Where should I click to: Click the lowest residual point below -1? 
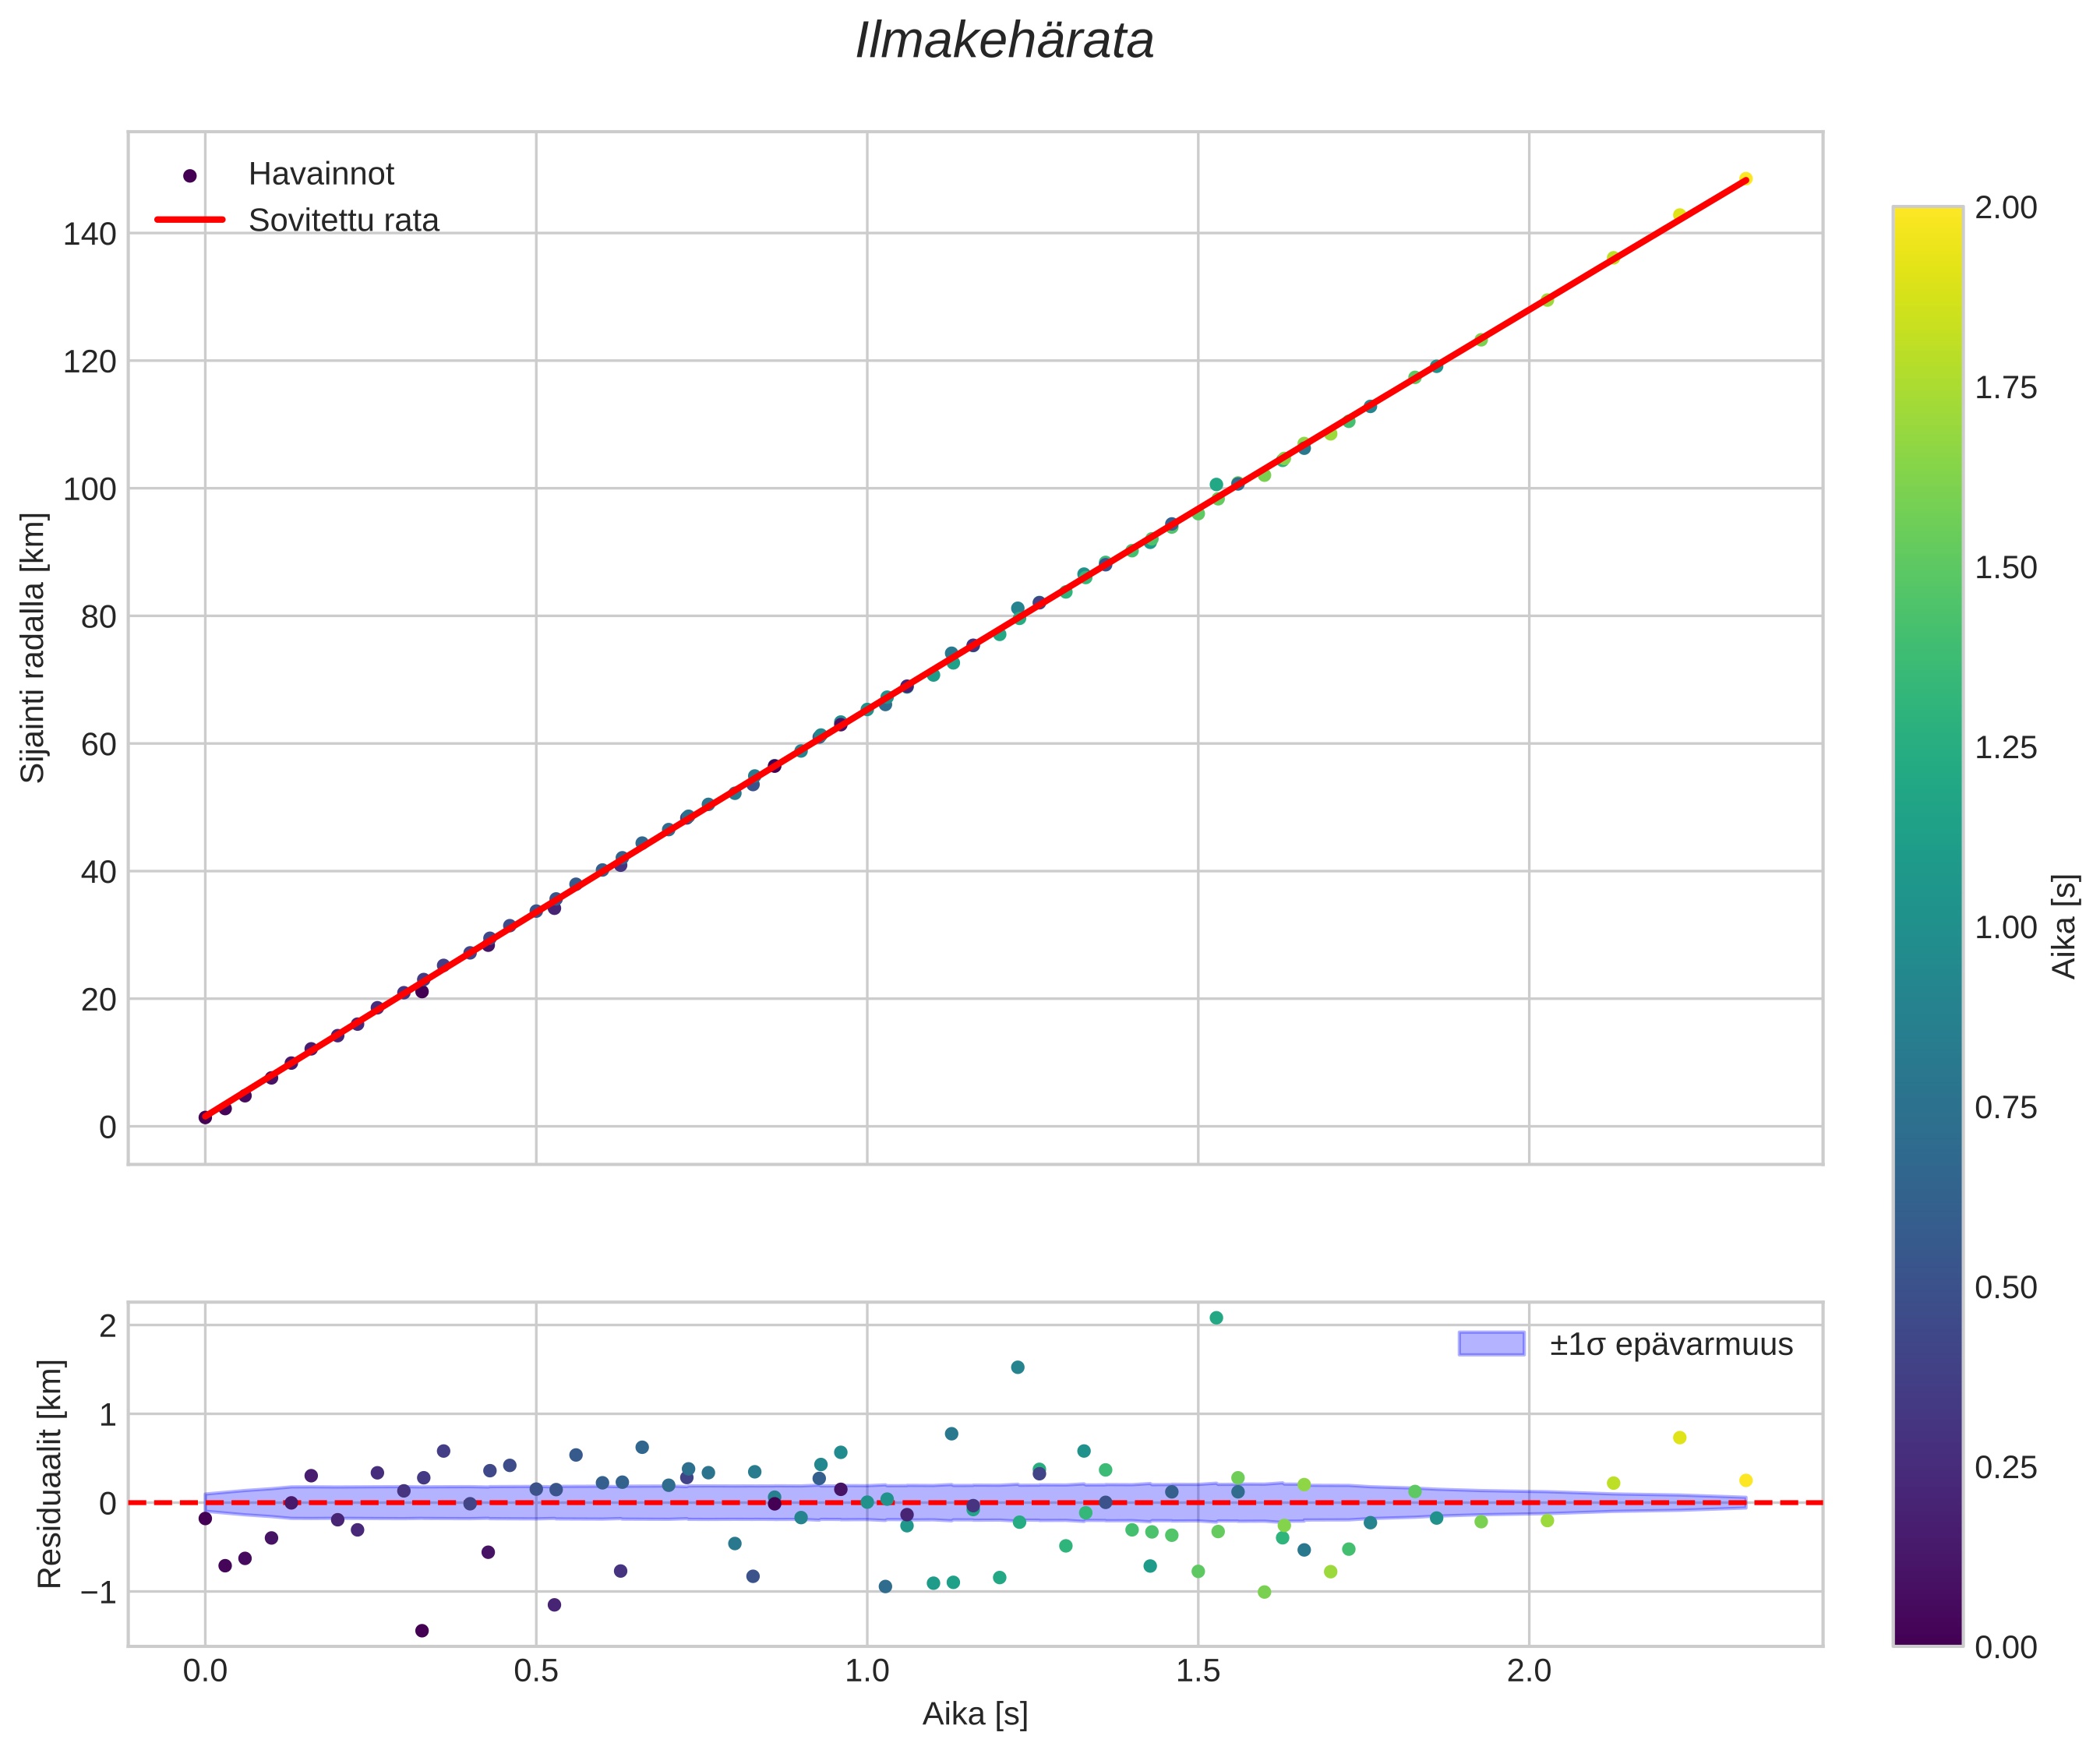coord(422,1631)
